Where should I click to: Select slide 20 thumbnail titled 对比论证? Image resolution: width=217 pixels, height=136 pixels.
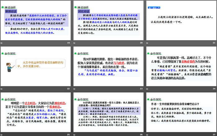click(x=108, y=20)
